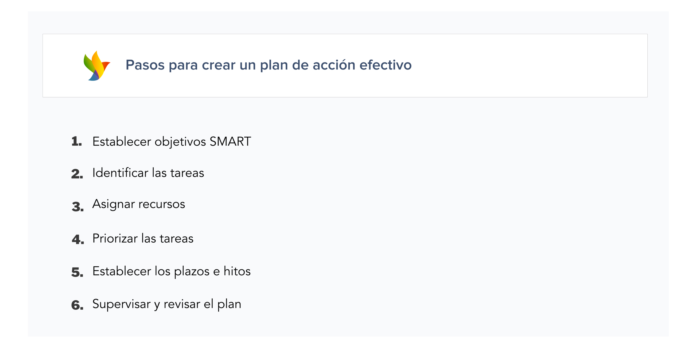This screenshot has height=342, width=684.
Task: Select the step number 2 marker
Action: point(77,174)
